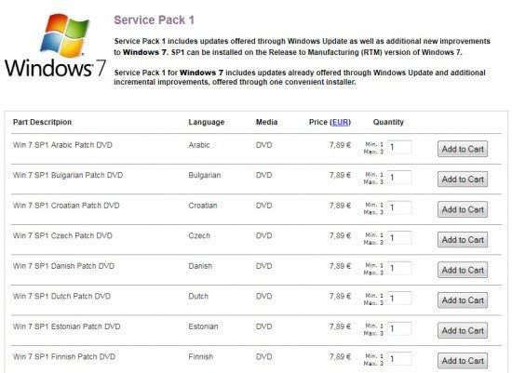Add Arabic Patch DVD to cart

[x=463, y=149]
